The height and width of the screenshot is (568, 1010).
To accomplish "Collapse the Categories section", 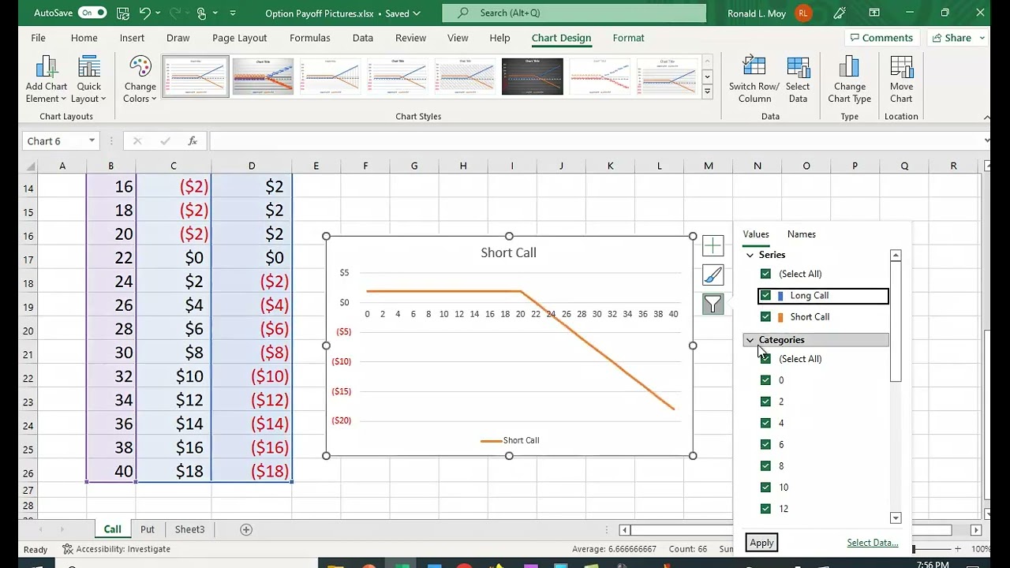I will [x=750, y=340].
